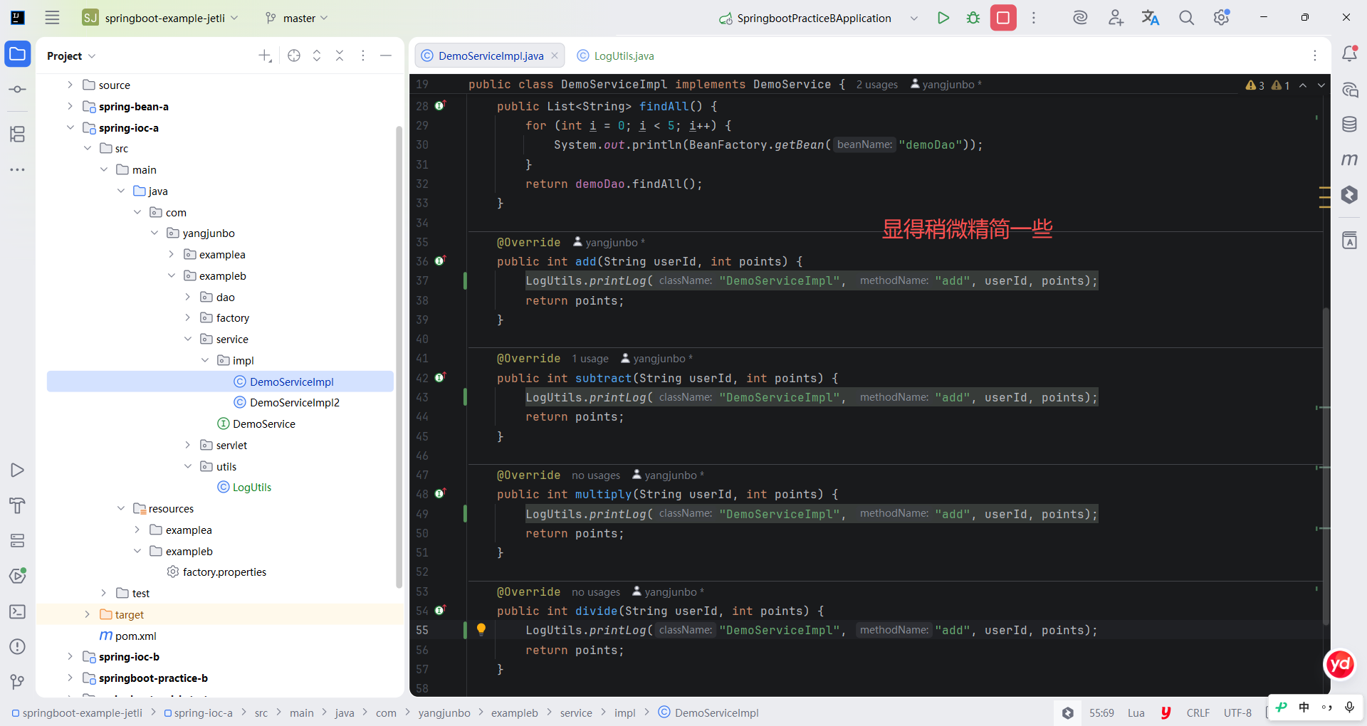Click the lightbulb quick-fix on line 55
Viewport: 1367px width, 726px height.
481,629
